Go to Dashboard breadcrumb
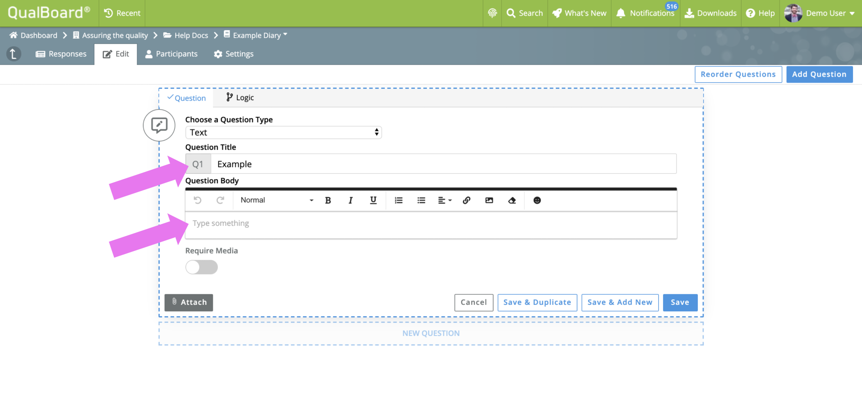 pos(34,35)
